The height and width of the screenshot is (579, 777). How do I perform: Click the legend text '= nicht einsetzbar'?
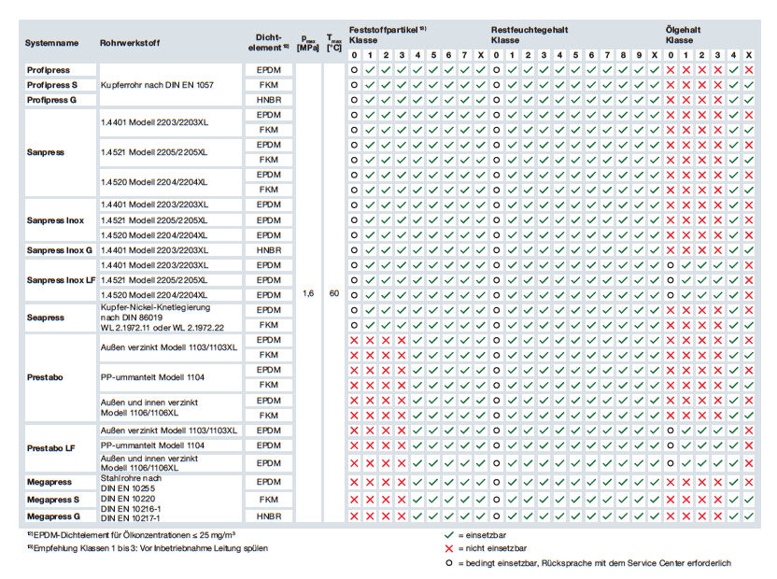click(492, 548)
